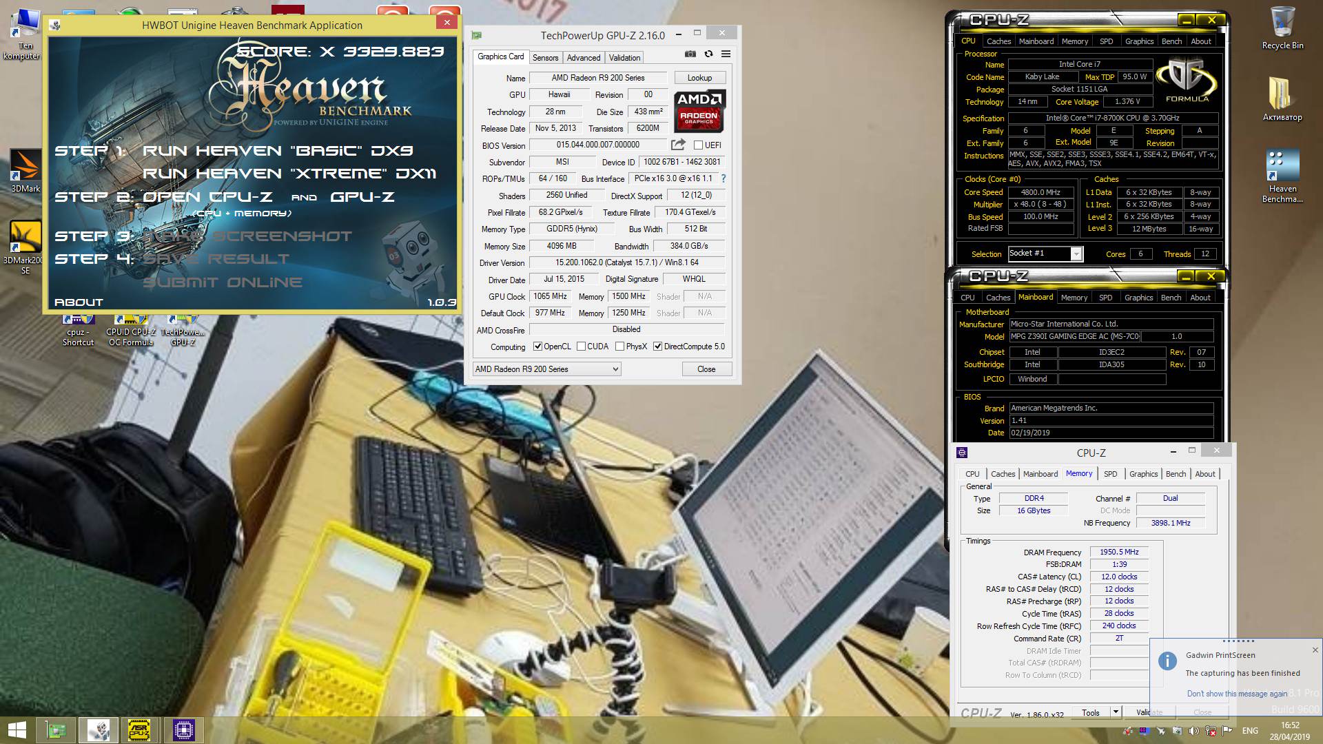Toggle the OpenCL checkbox
Screen dimensions: 1323x744
537,347
